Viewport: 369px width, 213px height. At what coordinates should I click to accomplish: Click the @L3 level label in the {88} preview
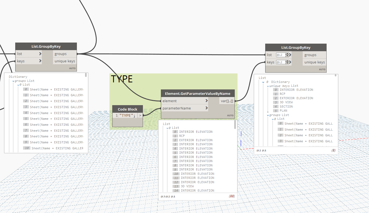pyautogui.click(x=163, y=196)
